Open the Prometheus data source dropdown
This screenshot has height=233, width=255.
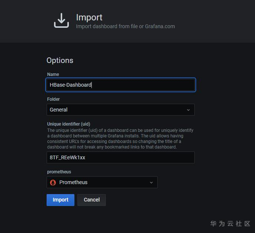click(102, 182)
